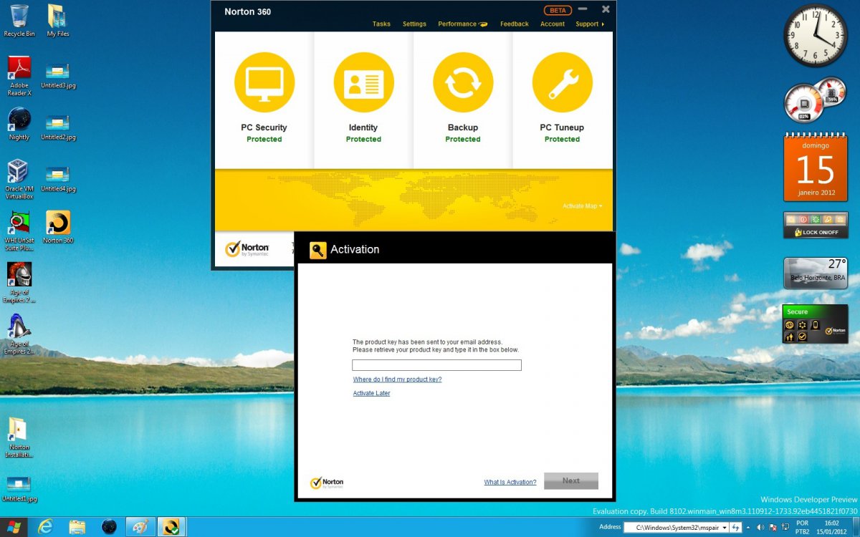The height and width of the screenshot is (537, 860).
Task: Launch Adobe Reader X from desktop
Action: tap(19, 76)
